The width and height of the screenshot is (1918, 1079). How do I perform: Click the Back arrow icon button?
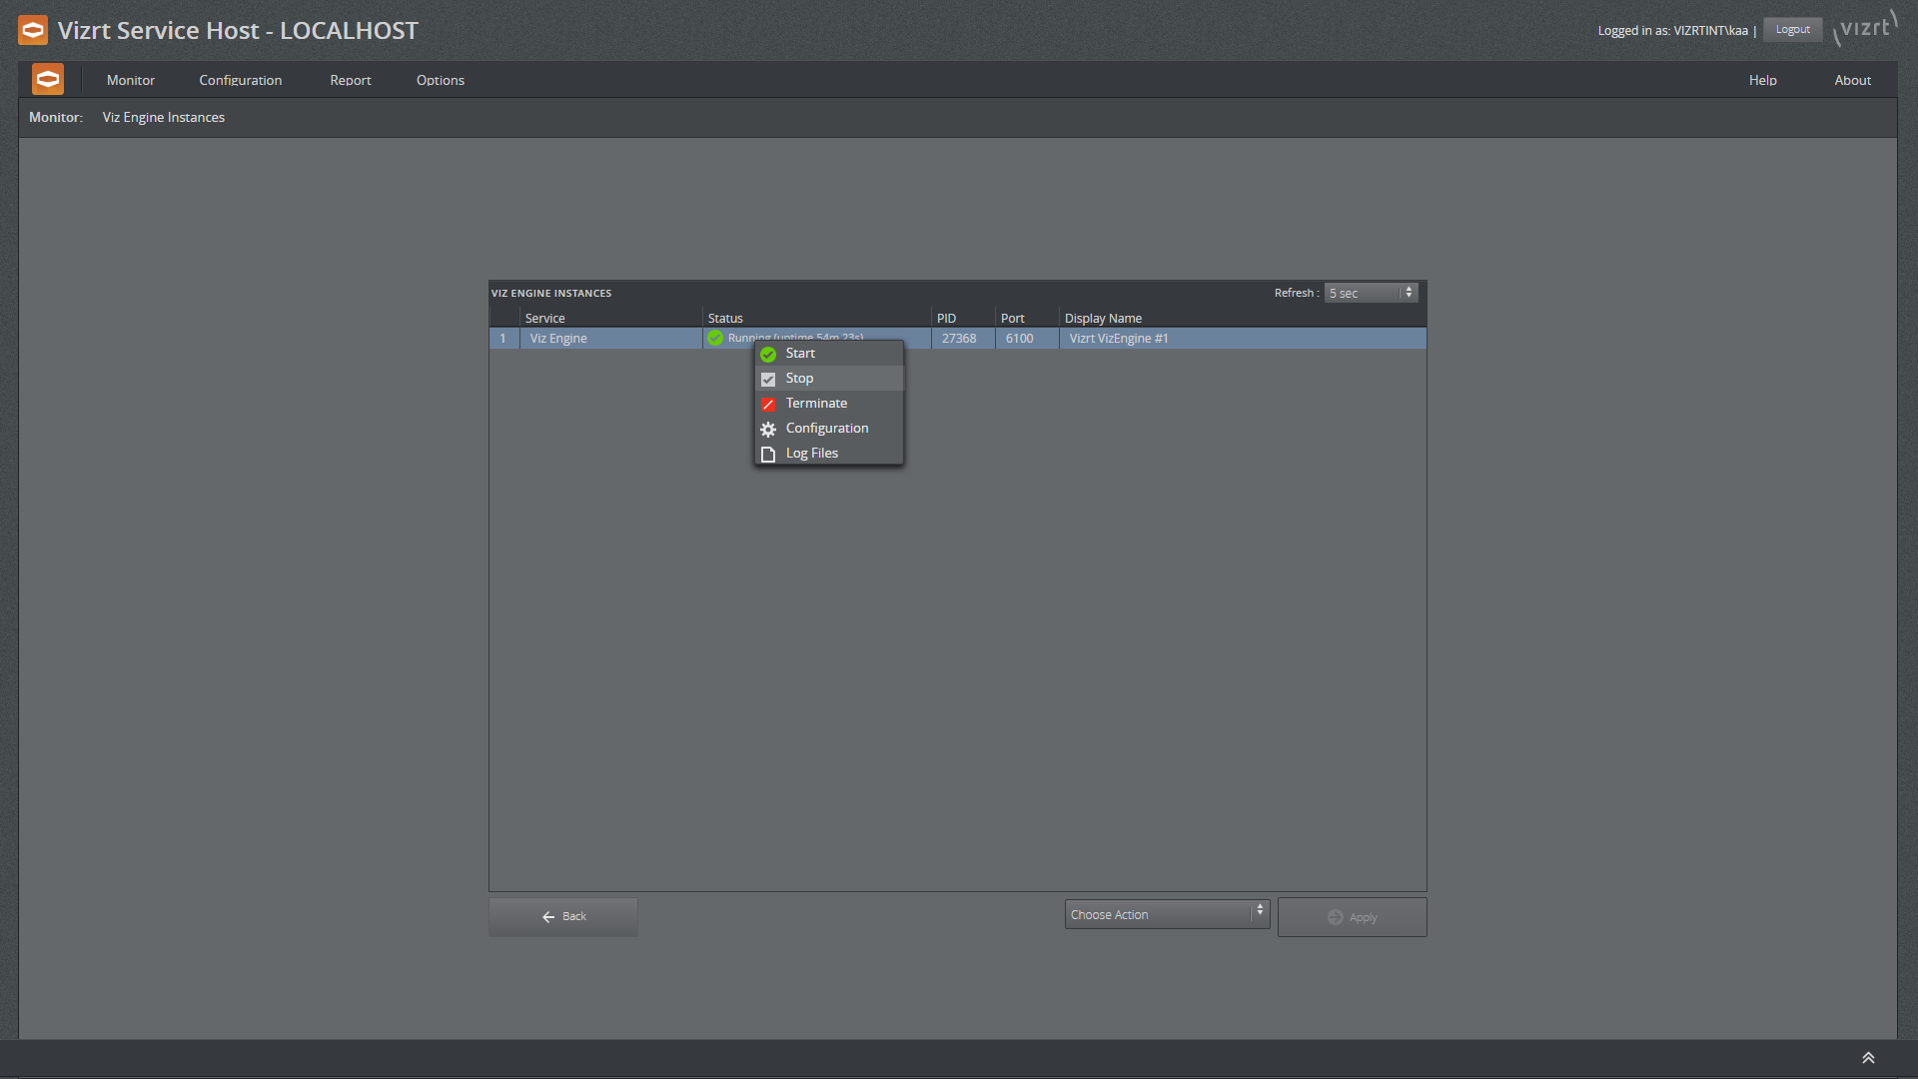click(x=546, y=915)
